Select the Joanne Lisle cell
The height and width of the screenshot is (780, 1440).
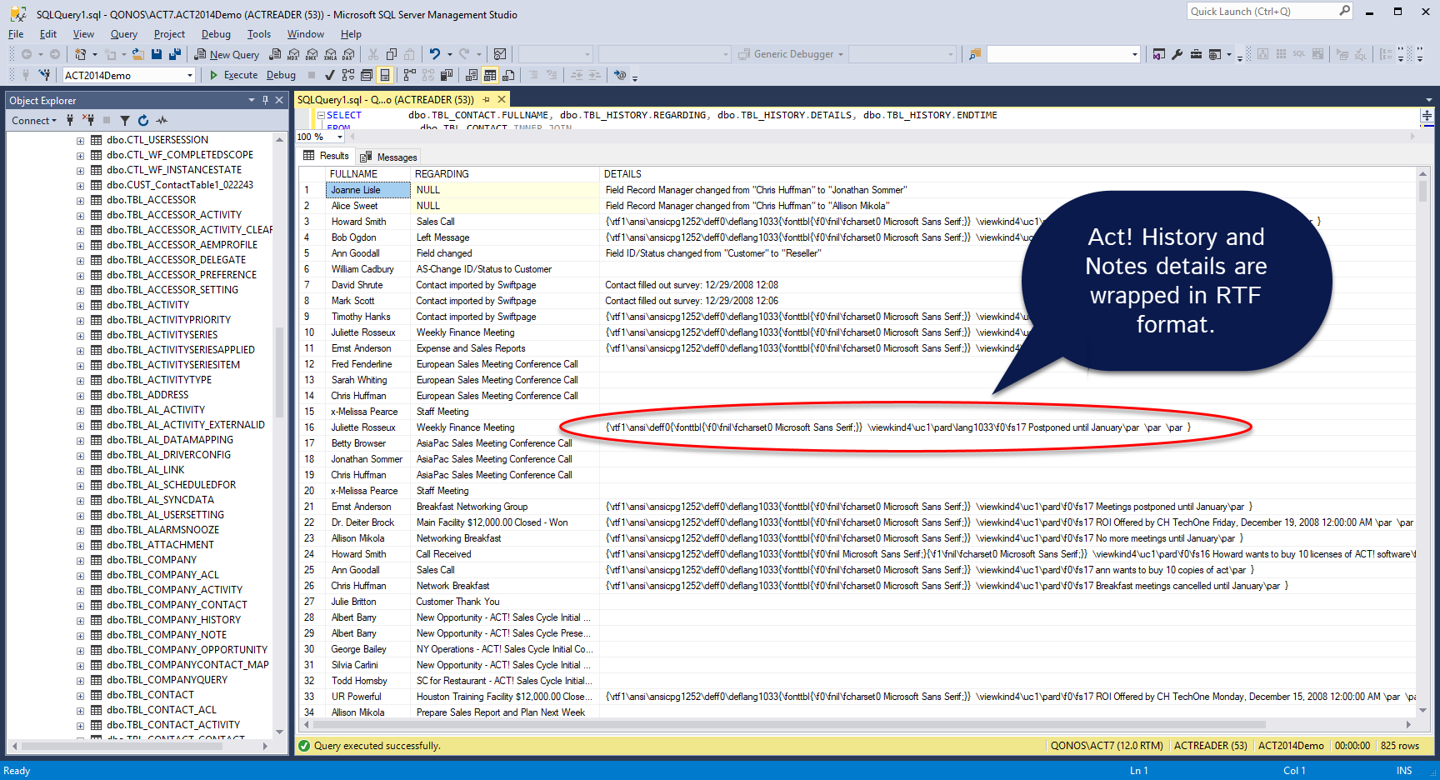point(368,190)
